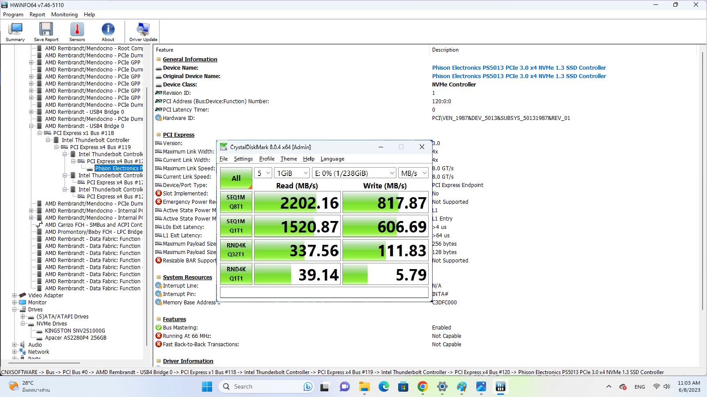
Task: Open File Explorer from the taskbar
Action: (x=364, y=386)
